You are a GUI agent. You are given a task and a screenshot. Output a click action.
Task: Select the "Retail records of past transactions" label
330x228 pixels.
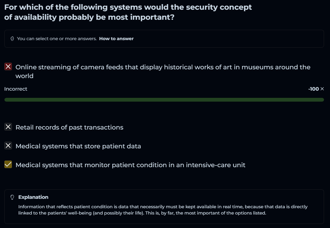(69, 127)
